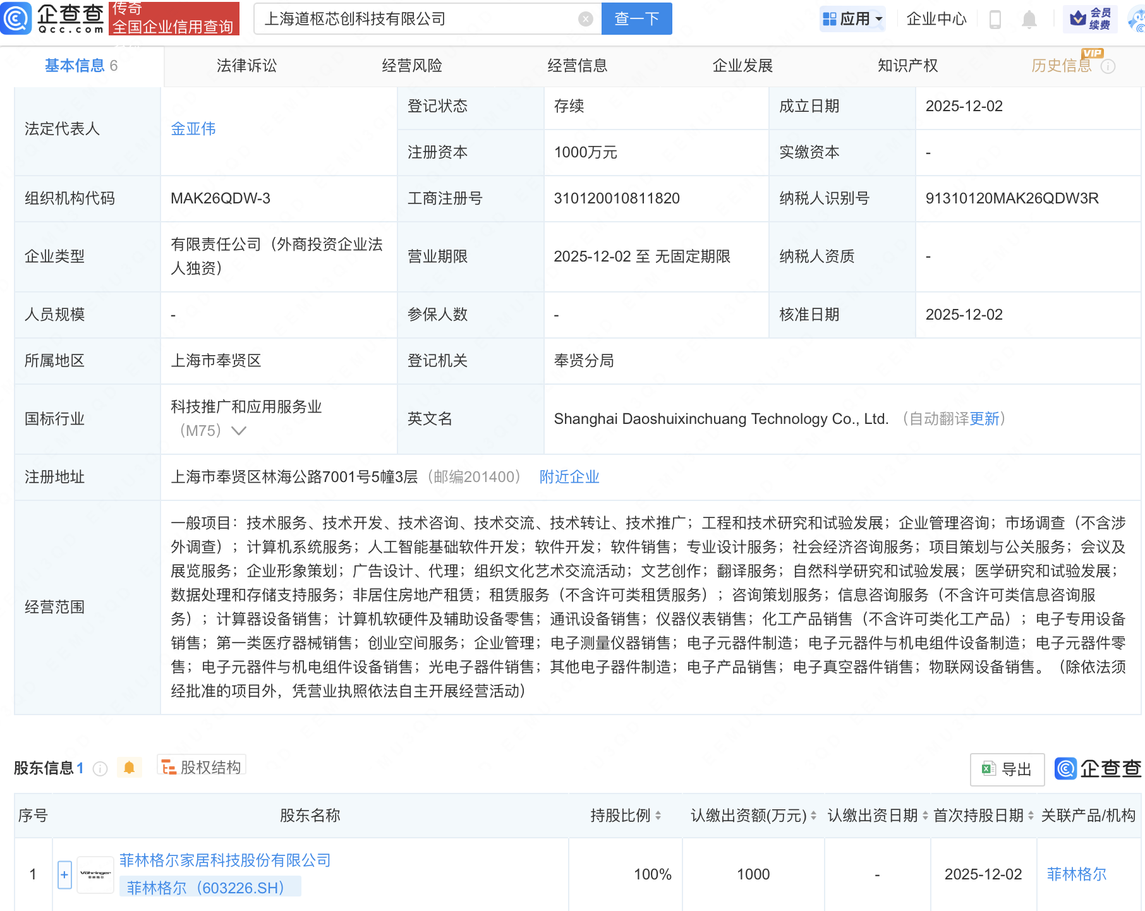Viewport: 1145px width, 911px height.
Task: Toggle sorting on the 持股比例 column
Action: (659, 815)
